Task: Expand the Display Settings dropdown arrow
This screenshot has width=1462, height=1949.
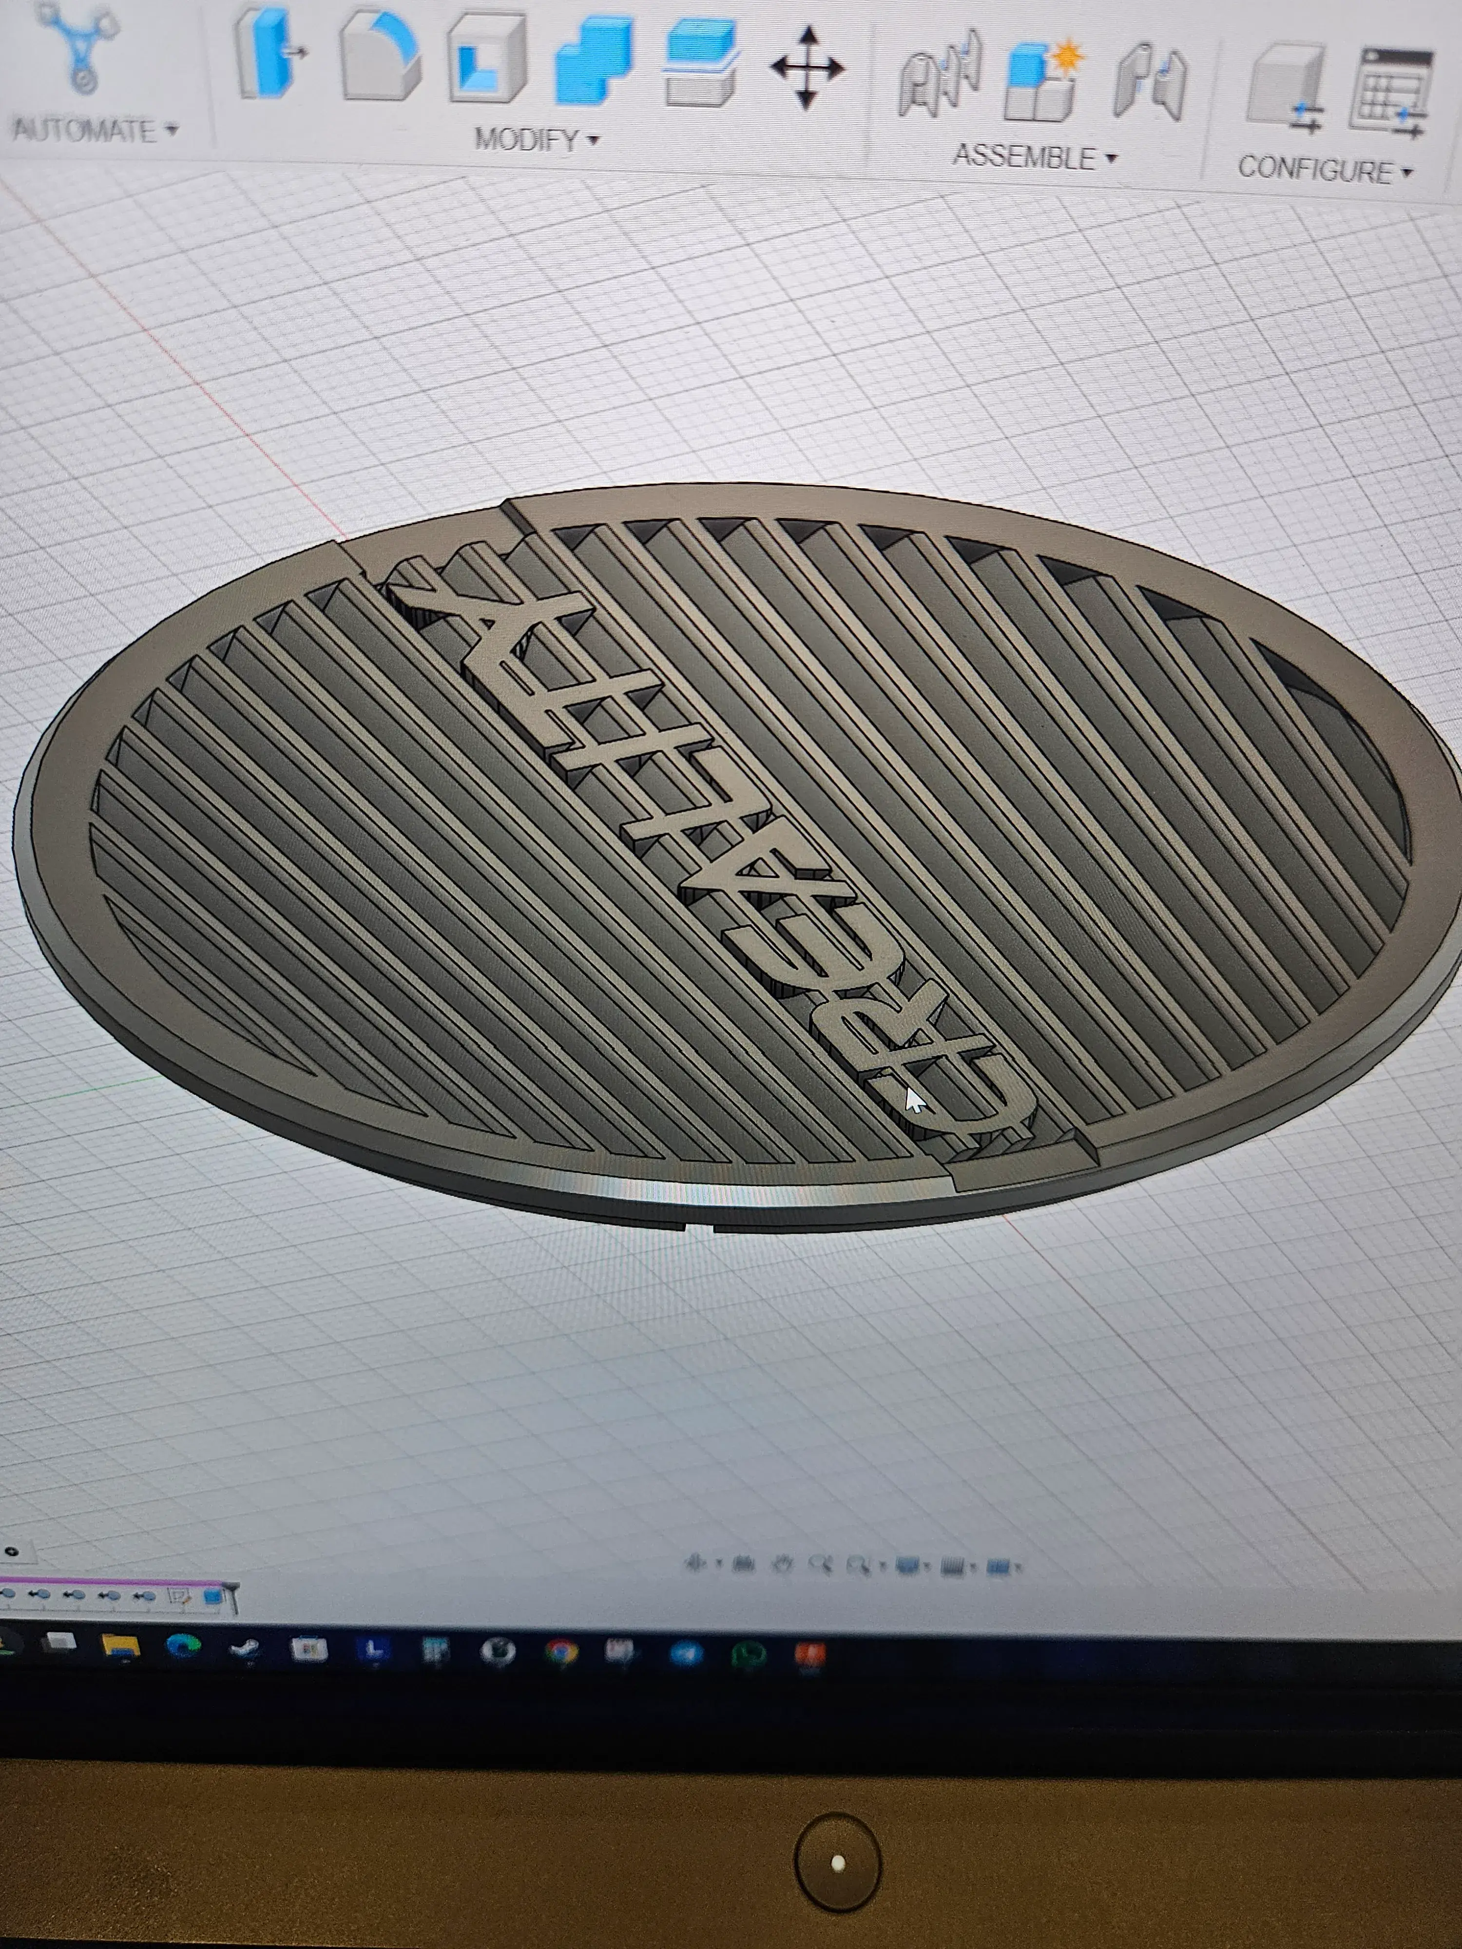Action: pos(927,1565)
